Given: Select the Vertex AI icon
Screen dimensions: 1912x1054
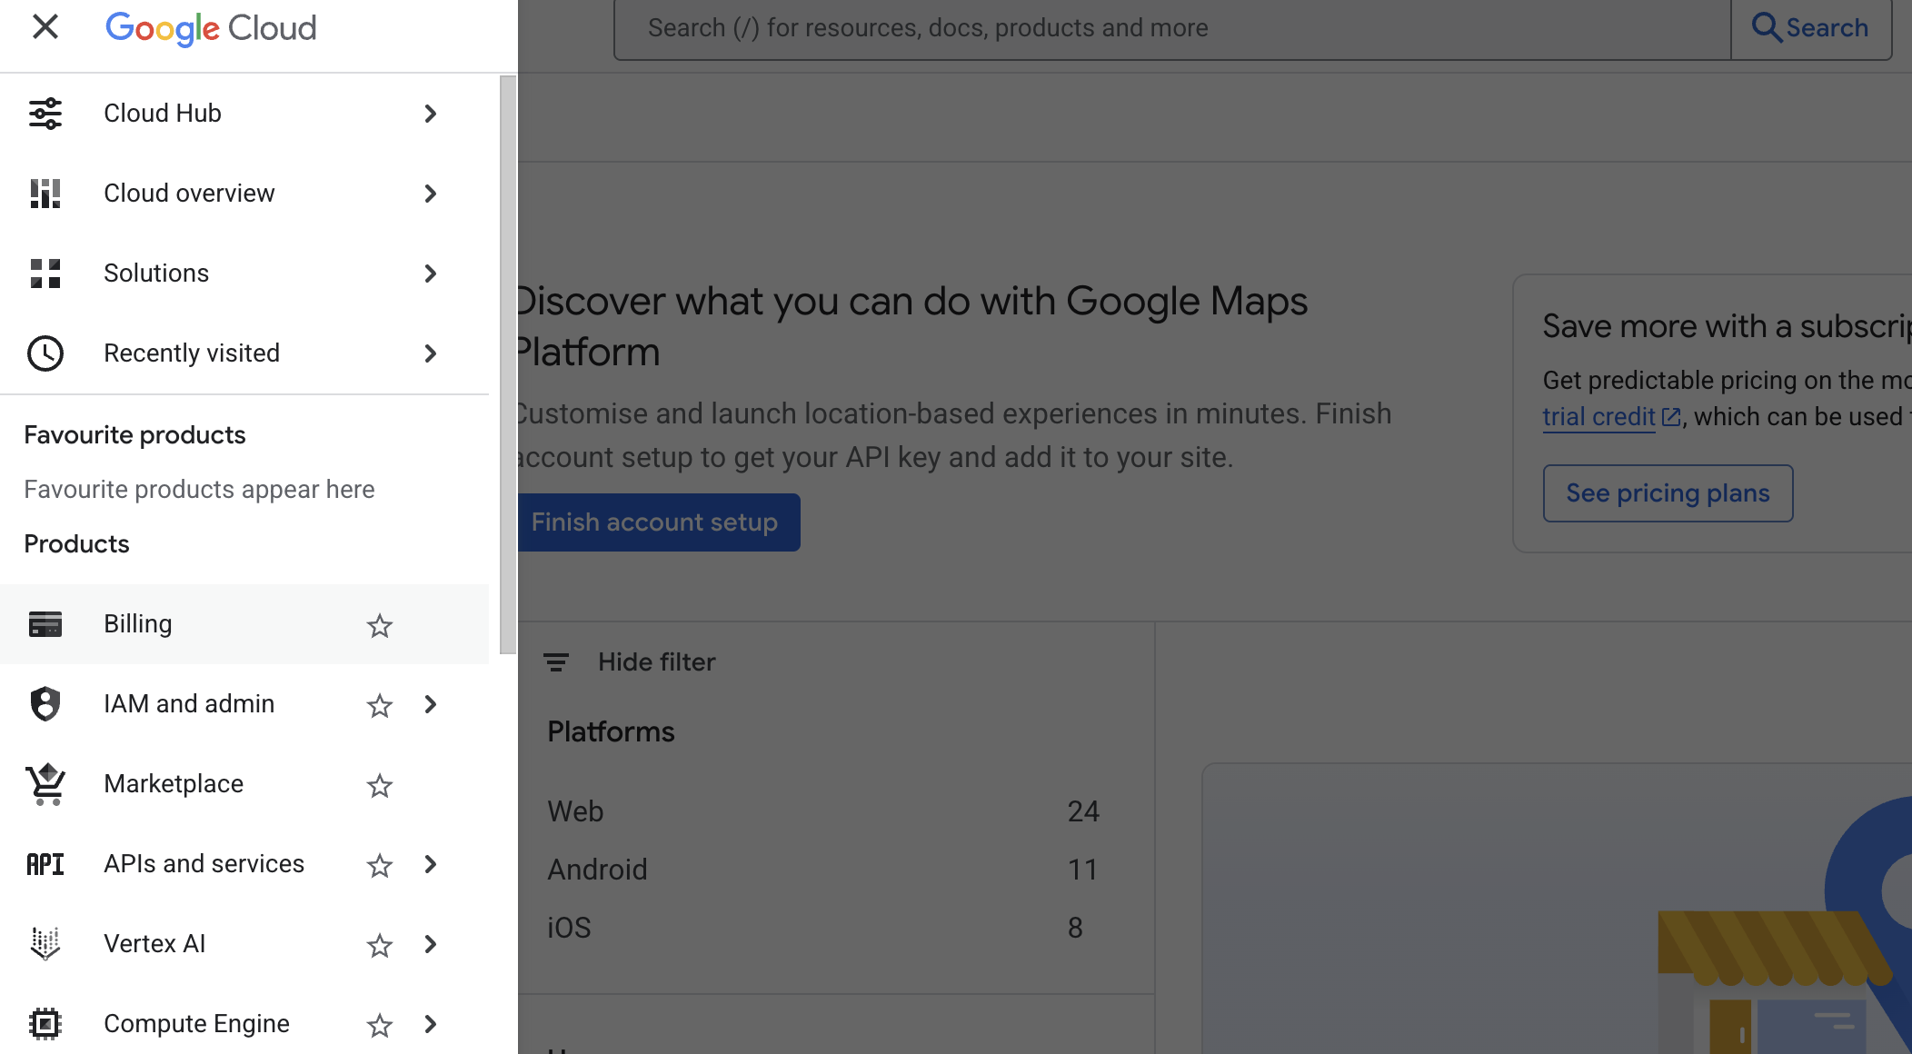Looking at the screenshot, I should (x=45, y=944).
